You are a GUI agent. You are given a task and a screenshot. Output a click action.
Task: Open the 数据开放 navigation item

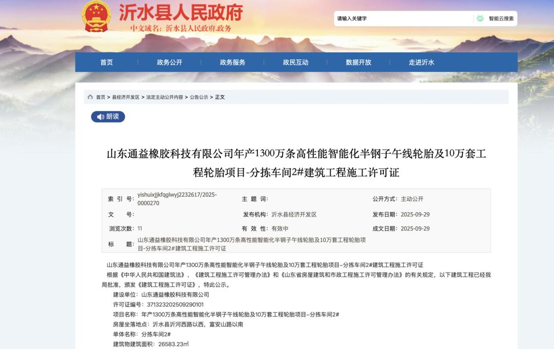pyautogui.click(x=359, y=62)
